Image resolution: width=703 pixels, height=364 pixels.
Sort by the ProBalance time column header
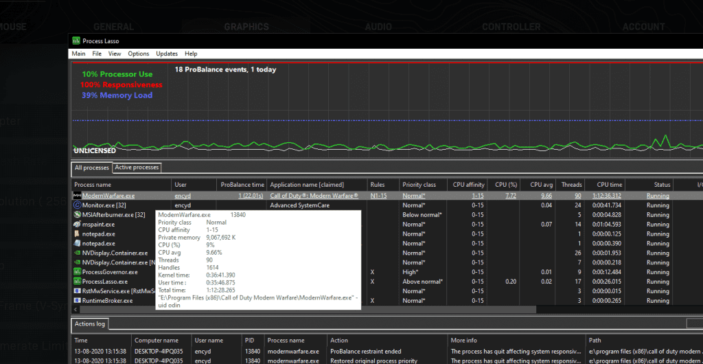tap(242, 185)
